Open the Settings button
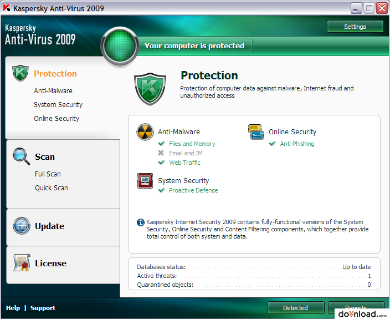 355,27
